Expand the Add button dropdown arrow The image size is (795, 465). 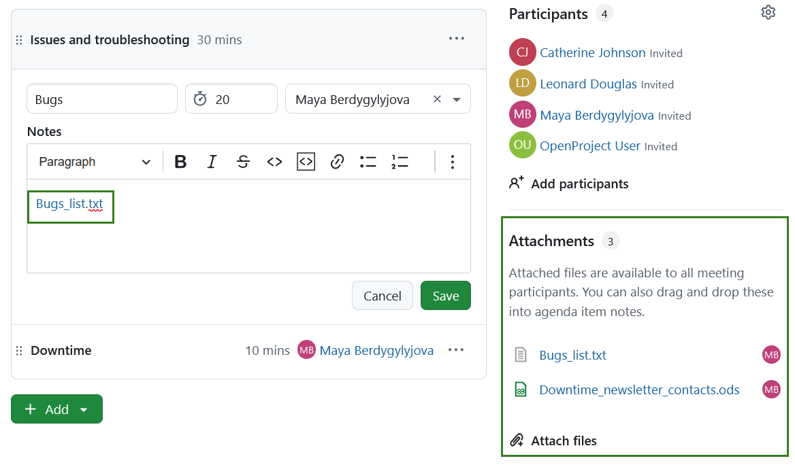pyautogui.click(x=84, y=409)
